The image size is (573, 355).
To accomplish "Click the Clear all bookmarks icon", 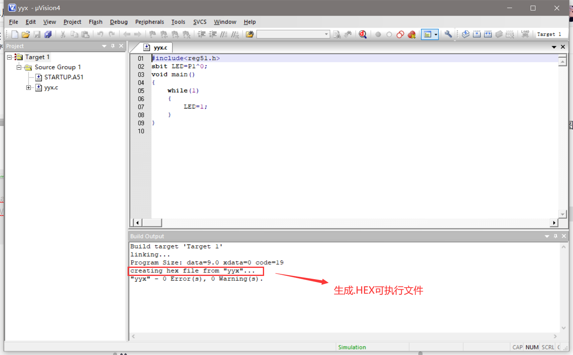I will [186, 34].
